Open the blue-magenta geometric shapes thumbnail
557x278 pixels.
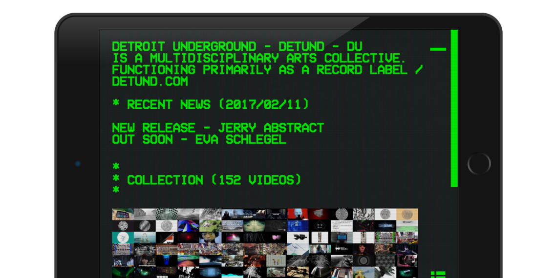pyautogui.click(x=189, y=226)
